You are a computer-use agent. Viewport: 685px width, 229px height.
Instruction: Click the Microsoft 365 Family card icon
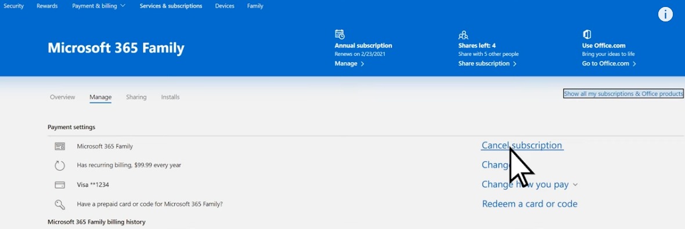pos(60,147)
